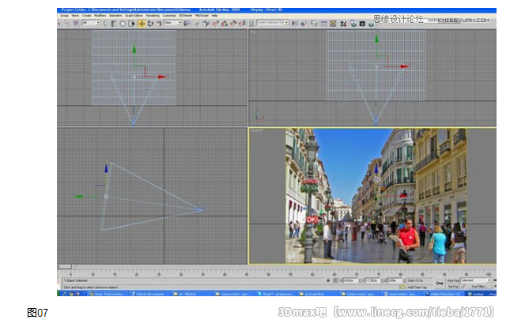
Task: Open the Group menu
Action: 64,16
